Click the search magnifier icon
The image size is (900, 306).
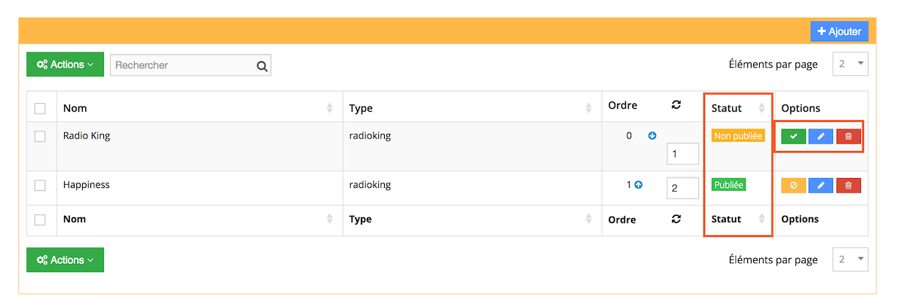pos(262,66)
